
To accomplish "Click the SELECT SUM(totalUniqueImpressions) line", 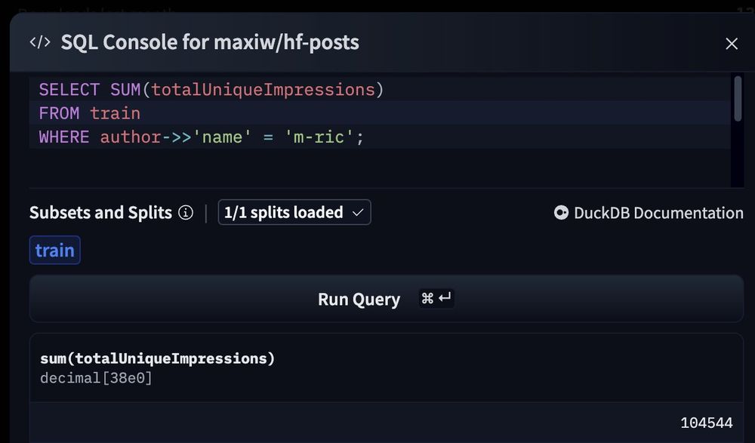I will coord(211,90).
